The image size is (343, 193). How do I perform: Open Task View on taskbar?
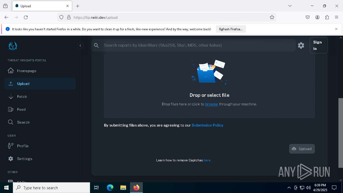96,188
